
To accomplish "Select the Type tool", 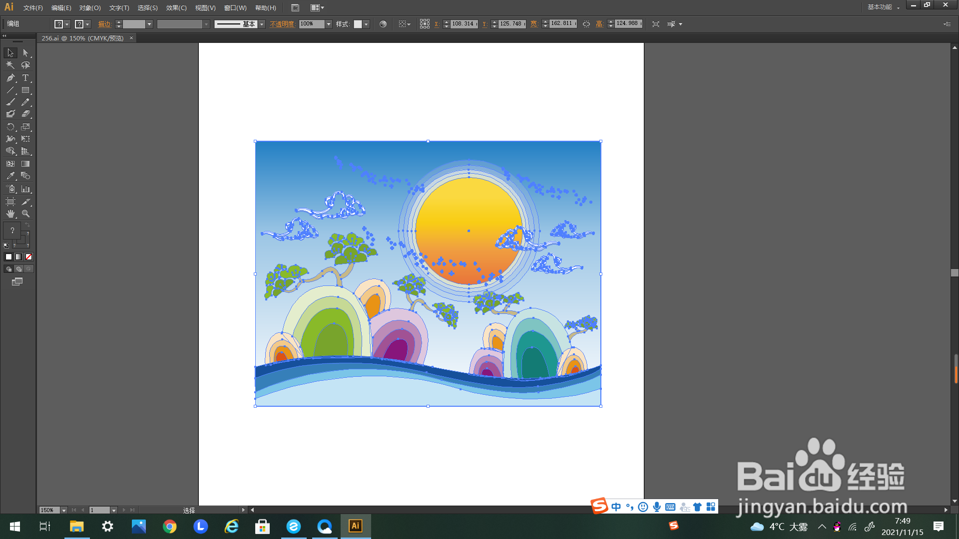I will [25, 78].
